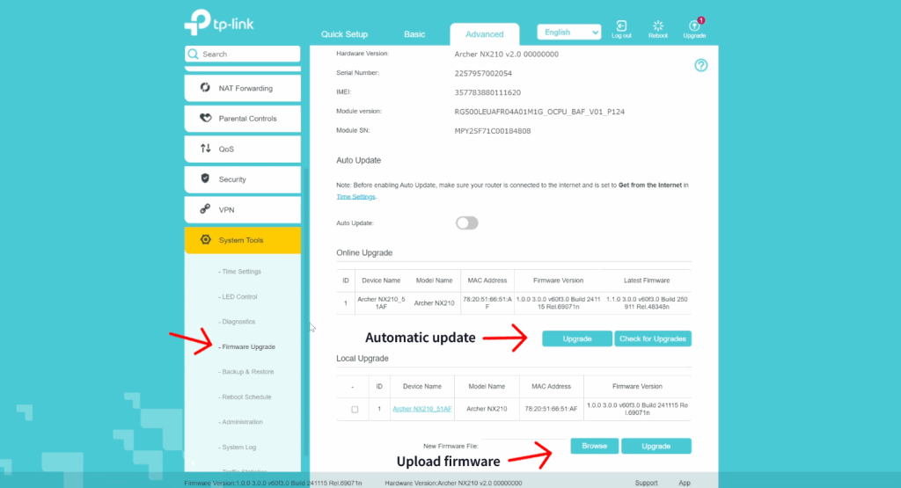The image size is (901, 488).
Task: Click the NAT Forwarding icon
Action: tap(205, 88)
